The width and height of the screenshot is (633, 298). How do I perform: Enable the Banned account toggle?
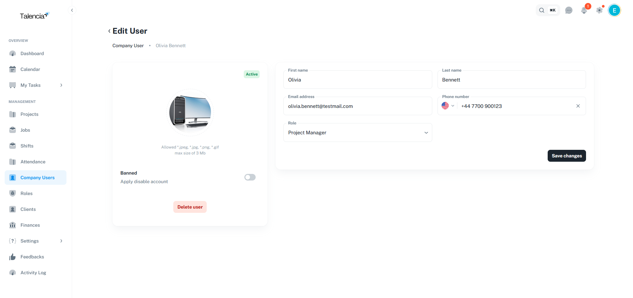(x=250, y=177)
